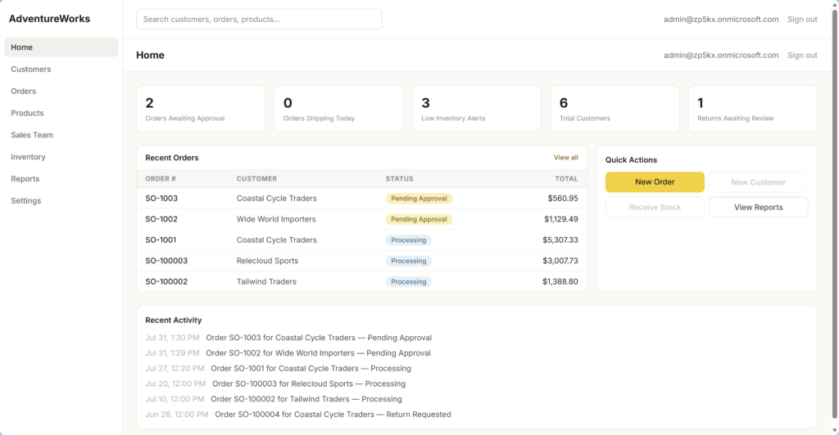Open the Sales Team section
This screenshot has width=839, height=435.
(x=61, y=134)
